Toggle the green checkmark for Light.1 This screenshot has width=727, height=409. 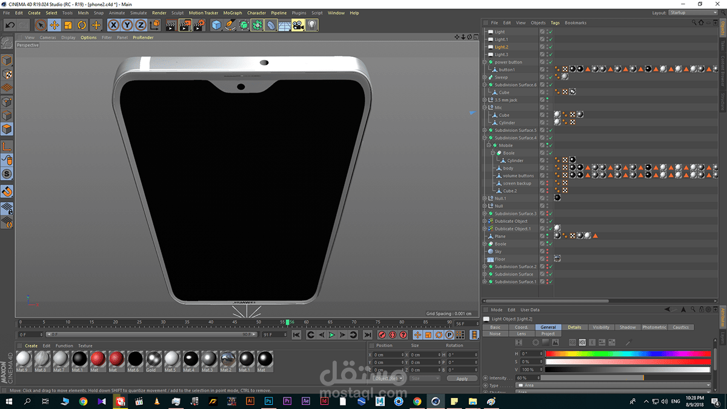click(551, 39)
